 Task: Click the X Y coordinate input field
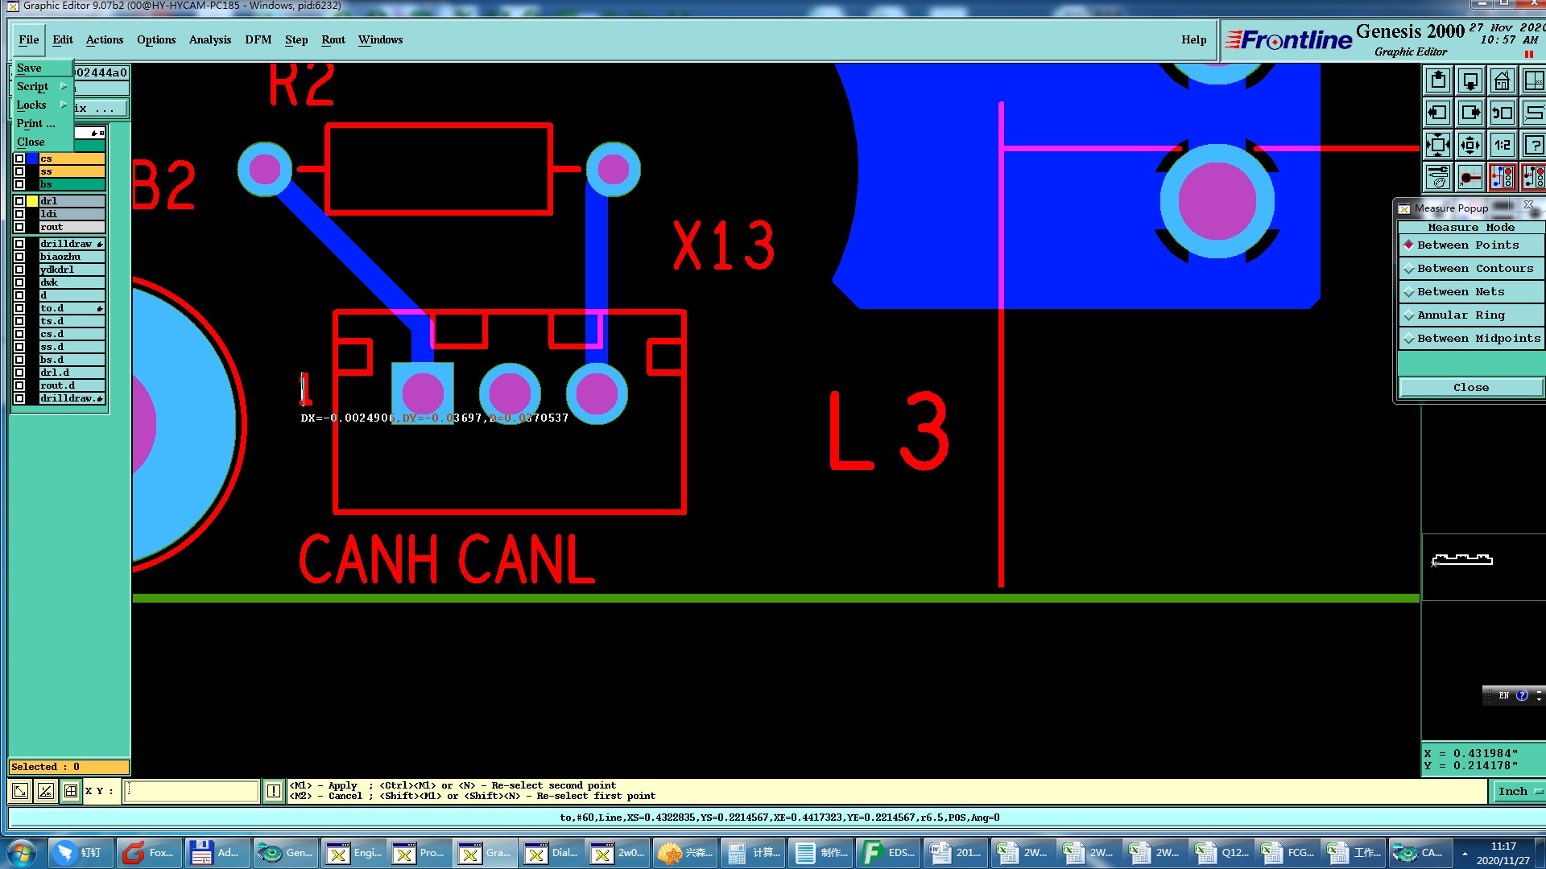pos(192,791)
